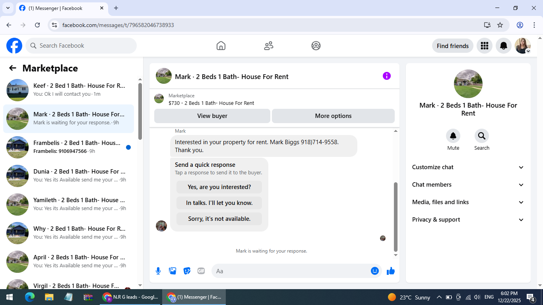Viewport: 543px width, 305px height.
Task: Open the Frambelis conversation
Action: coord(68,147)
